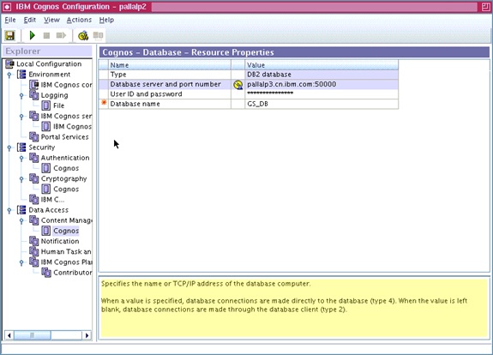Select Local Configuration in Explorer tree
The height and width of the screenshot is (355, 493).
click(49, 63)
